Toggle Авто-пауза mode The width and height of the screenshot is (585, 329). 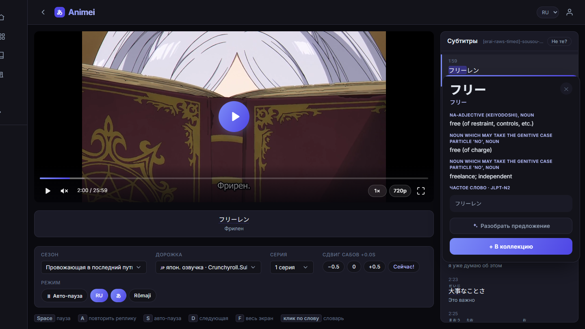click(64, 296)
